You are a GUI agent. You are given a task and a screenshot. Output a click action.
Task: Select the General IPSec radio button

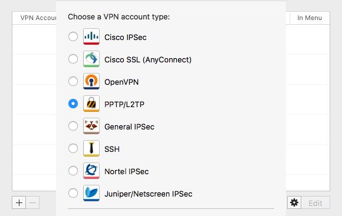click(73, 126)
